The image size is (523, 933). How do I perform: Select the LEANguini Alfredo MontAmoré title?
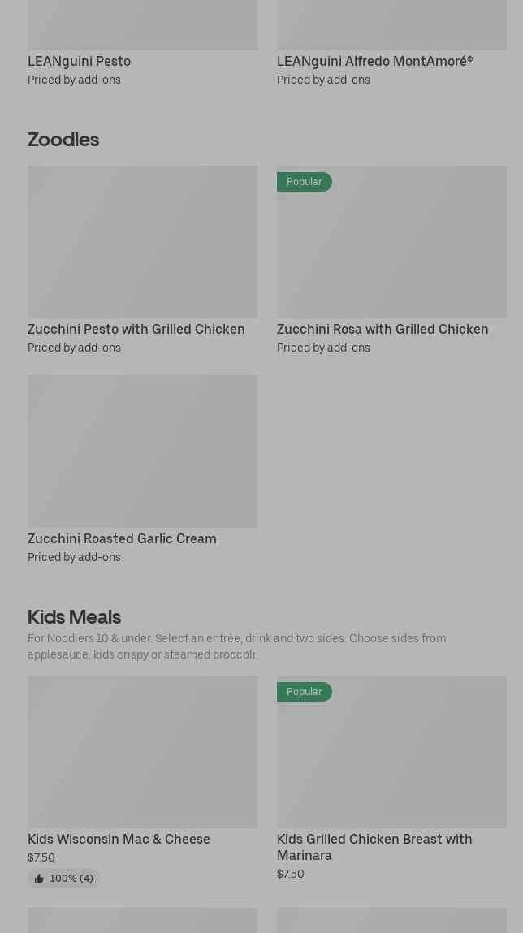(x=374, y=61)
